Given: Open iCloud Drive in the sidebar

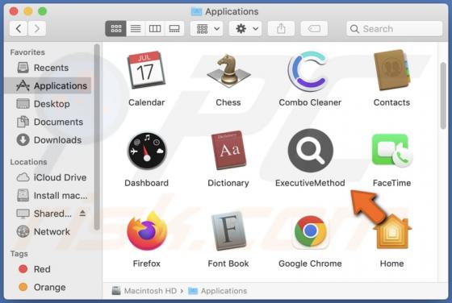Looking at the screenshot, I should pos(48,177).
